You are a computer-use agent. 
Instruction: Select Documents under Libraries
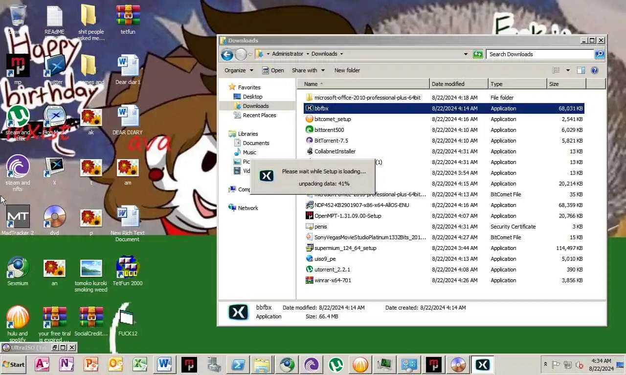pyautogui.click(x=256, y=143)
